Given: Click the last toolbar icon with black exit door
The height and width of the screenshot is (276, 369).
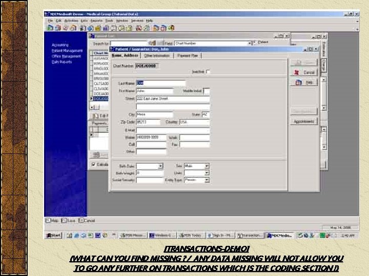Looking at the screenshot, I should (x=171, y=28).
